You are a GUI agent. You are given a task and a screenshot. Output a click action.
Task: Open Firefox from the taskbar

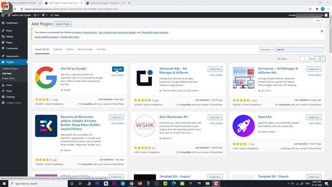[140, 183]
